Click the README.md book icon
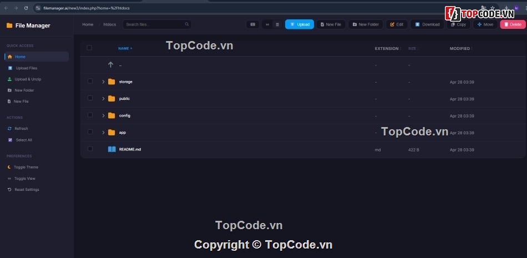This screenshot has width=527, height=258. click(x=112, y=149)
